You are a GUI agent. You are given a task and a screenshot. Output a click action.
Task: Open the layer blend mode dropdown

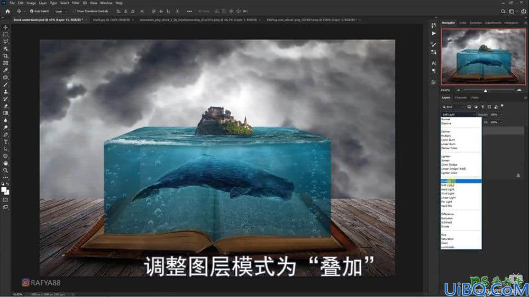(458, 114)
